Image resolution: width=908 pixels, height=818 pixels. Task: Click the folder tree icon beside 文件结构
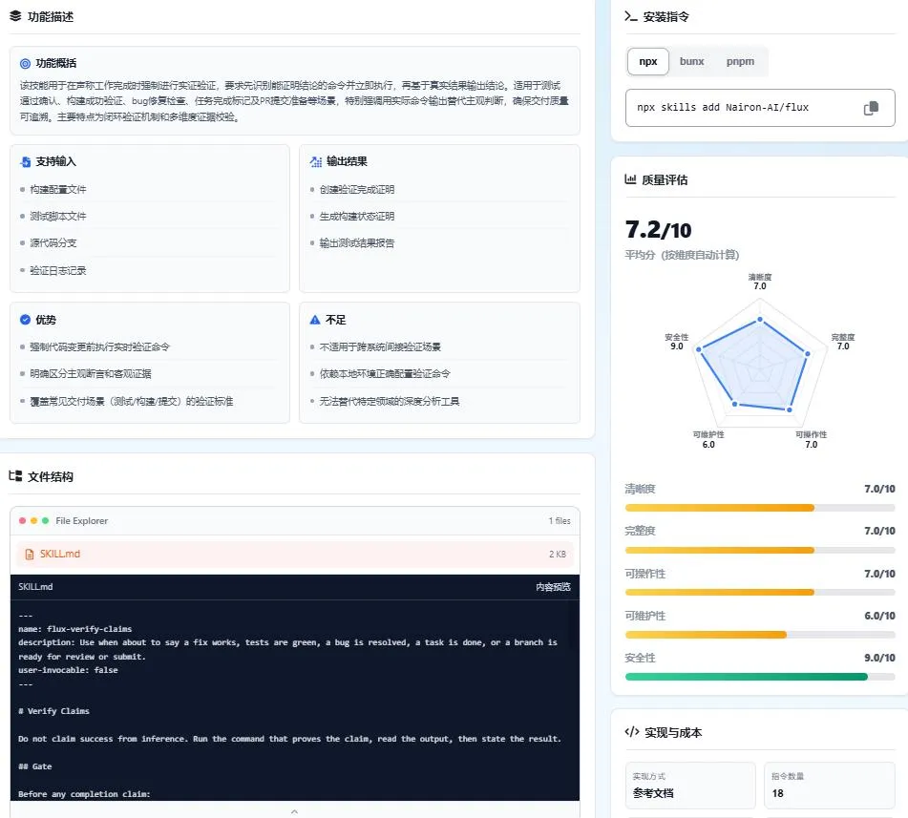pos(15,476)
